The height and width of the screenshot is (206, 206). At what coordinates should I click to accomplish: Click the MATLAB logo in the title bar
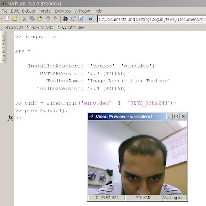pyautogui.click(x=3, y=4)
